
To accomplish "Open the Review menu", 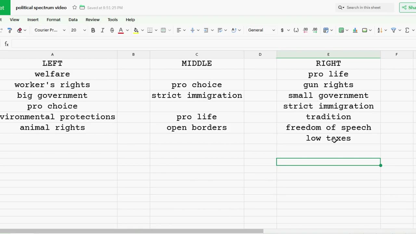I will click(x=93, y=20).
